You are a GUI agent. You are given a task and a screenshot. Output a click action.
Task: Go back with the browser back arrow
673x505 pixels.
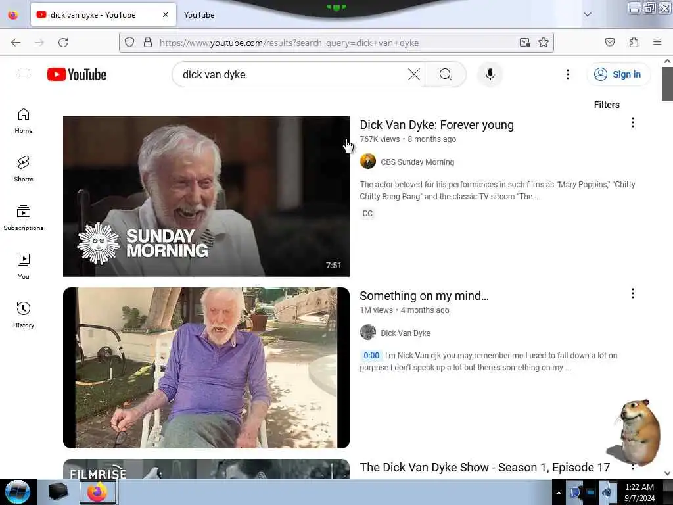(16, 43)
